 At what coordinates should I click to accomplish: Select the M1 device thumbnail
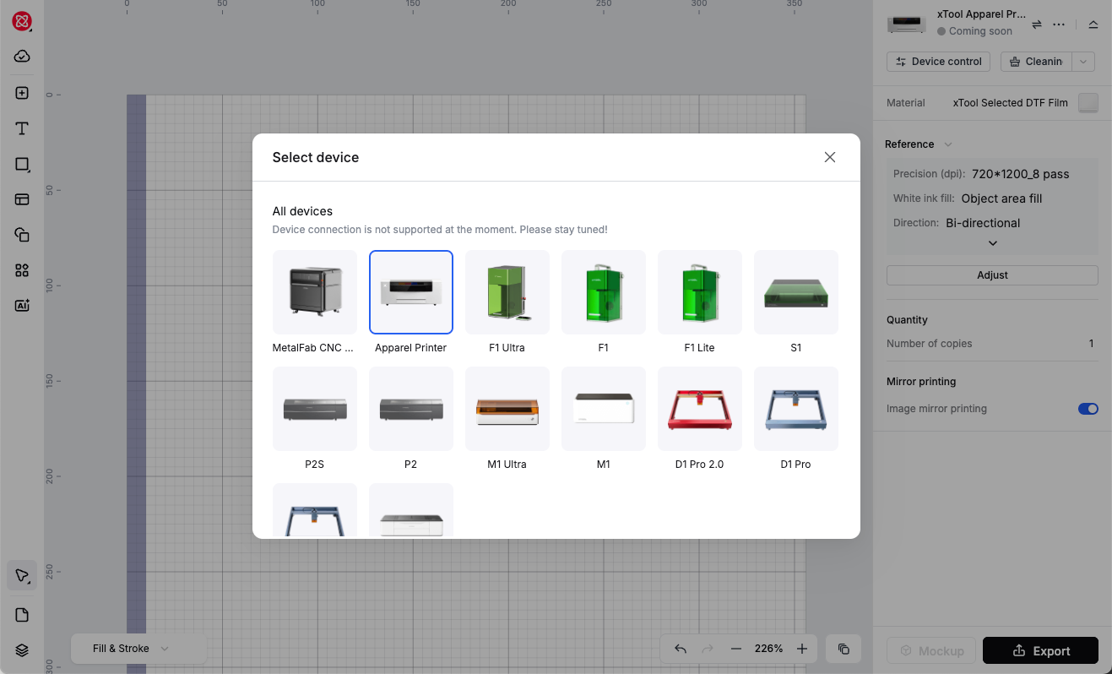click(604, 409)
